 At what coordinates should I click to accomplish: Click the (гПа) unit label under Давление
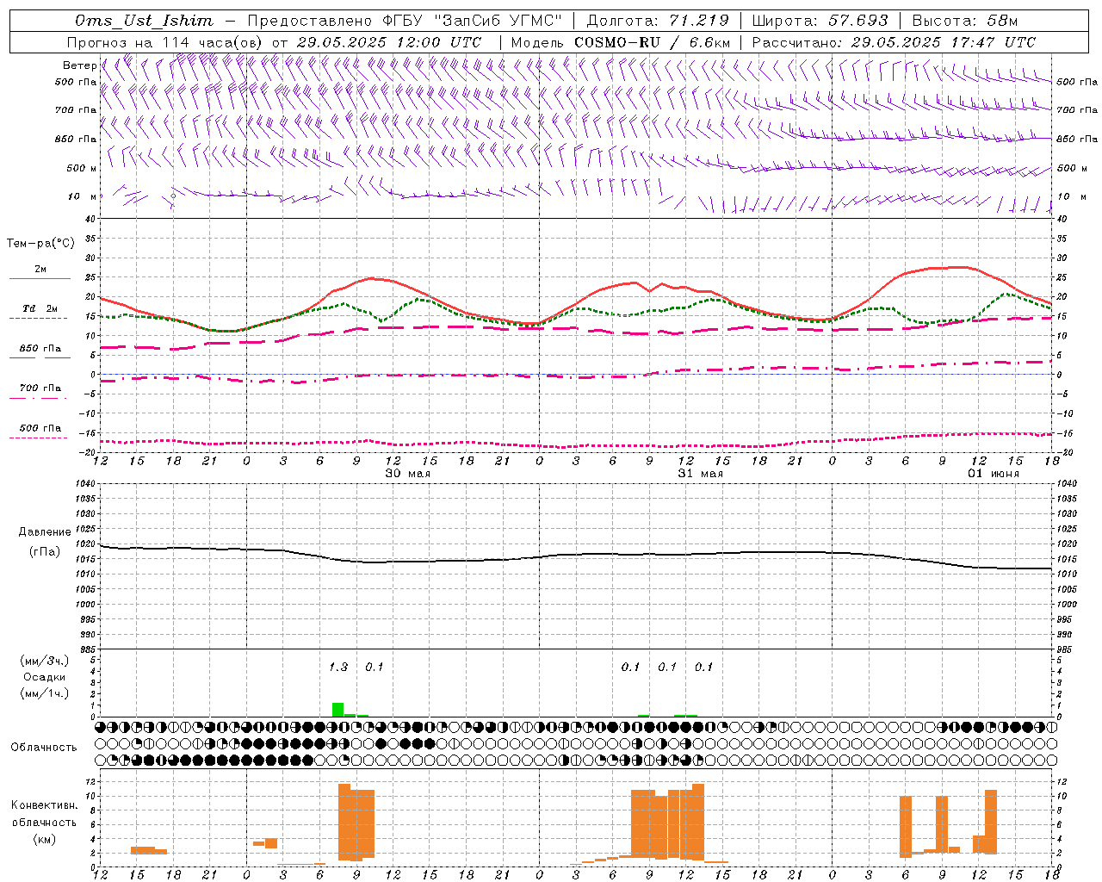(x=45, y=551)
